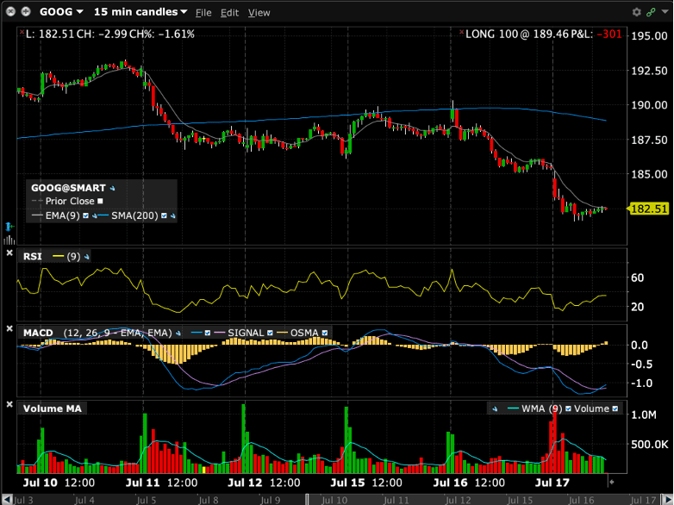Toggle the Prior Close checkbox
Viewport: 674px width, 505px height.
(100, 201)
